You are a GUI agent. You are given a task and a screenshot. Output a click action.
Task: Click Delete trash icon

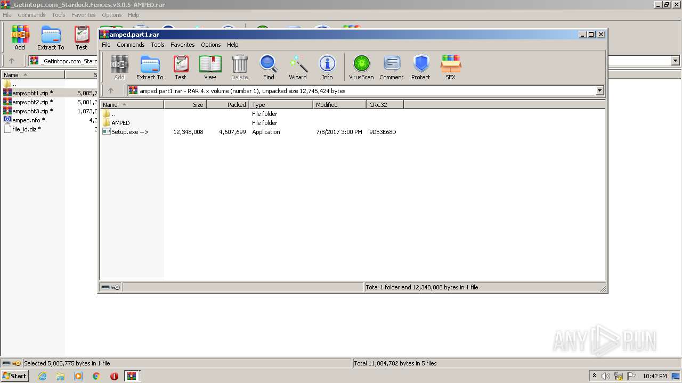[x=240, y=67]
